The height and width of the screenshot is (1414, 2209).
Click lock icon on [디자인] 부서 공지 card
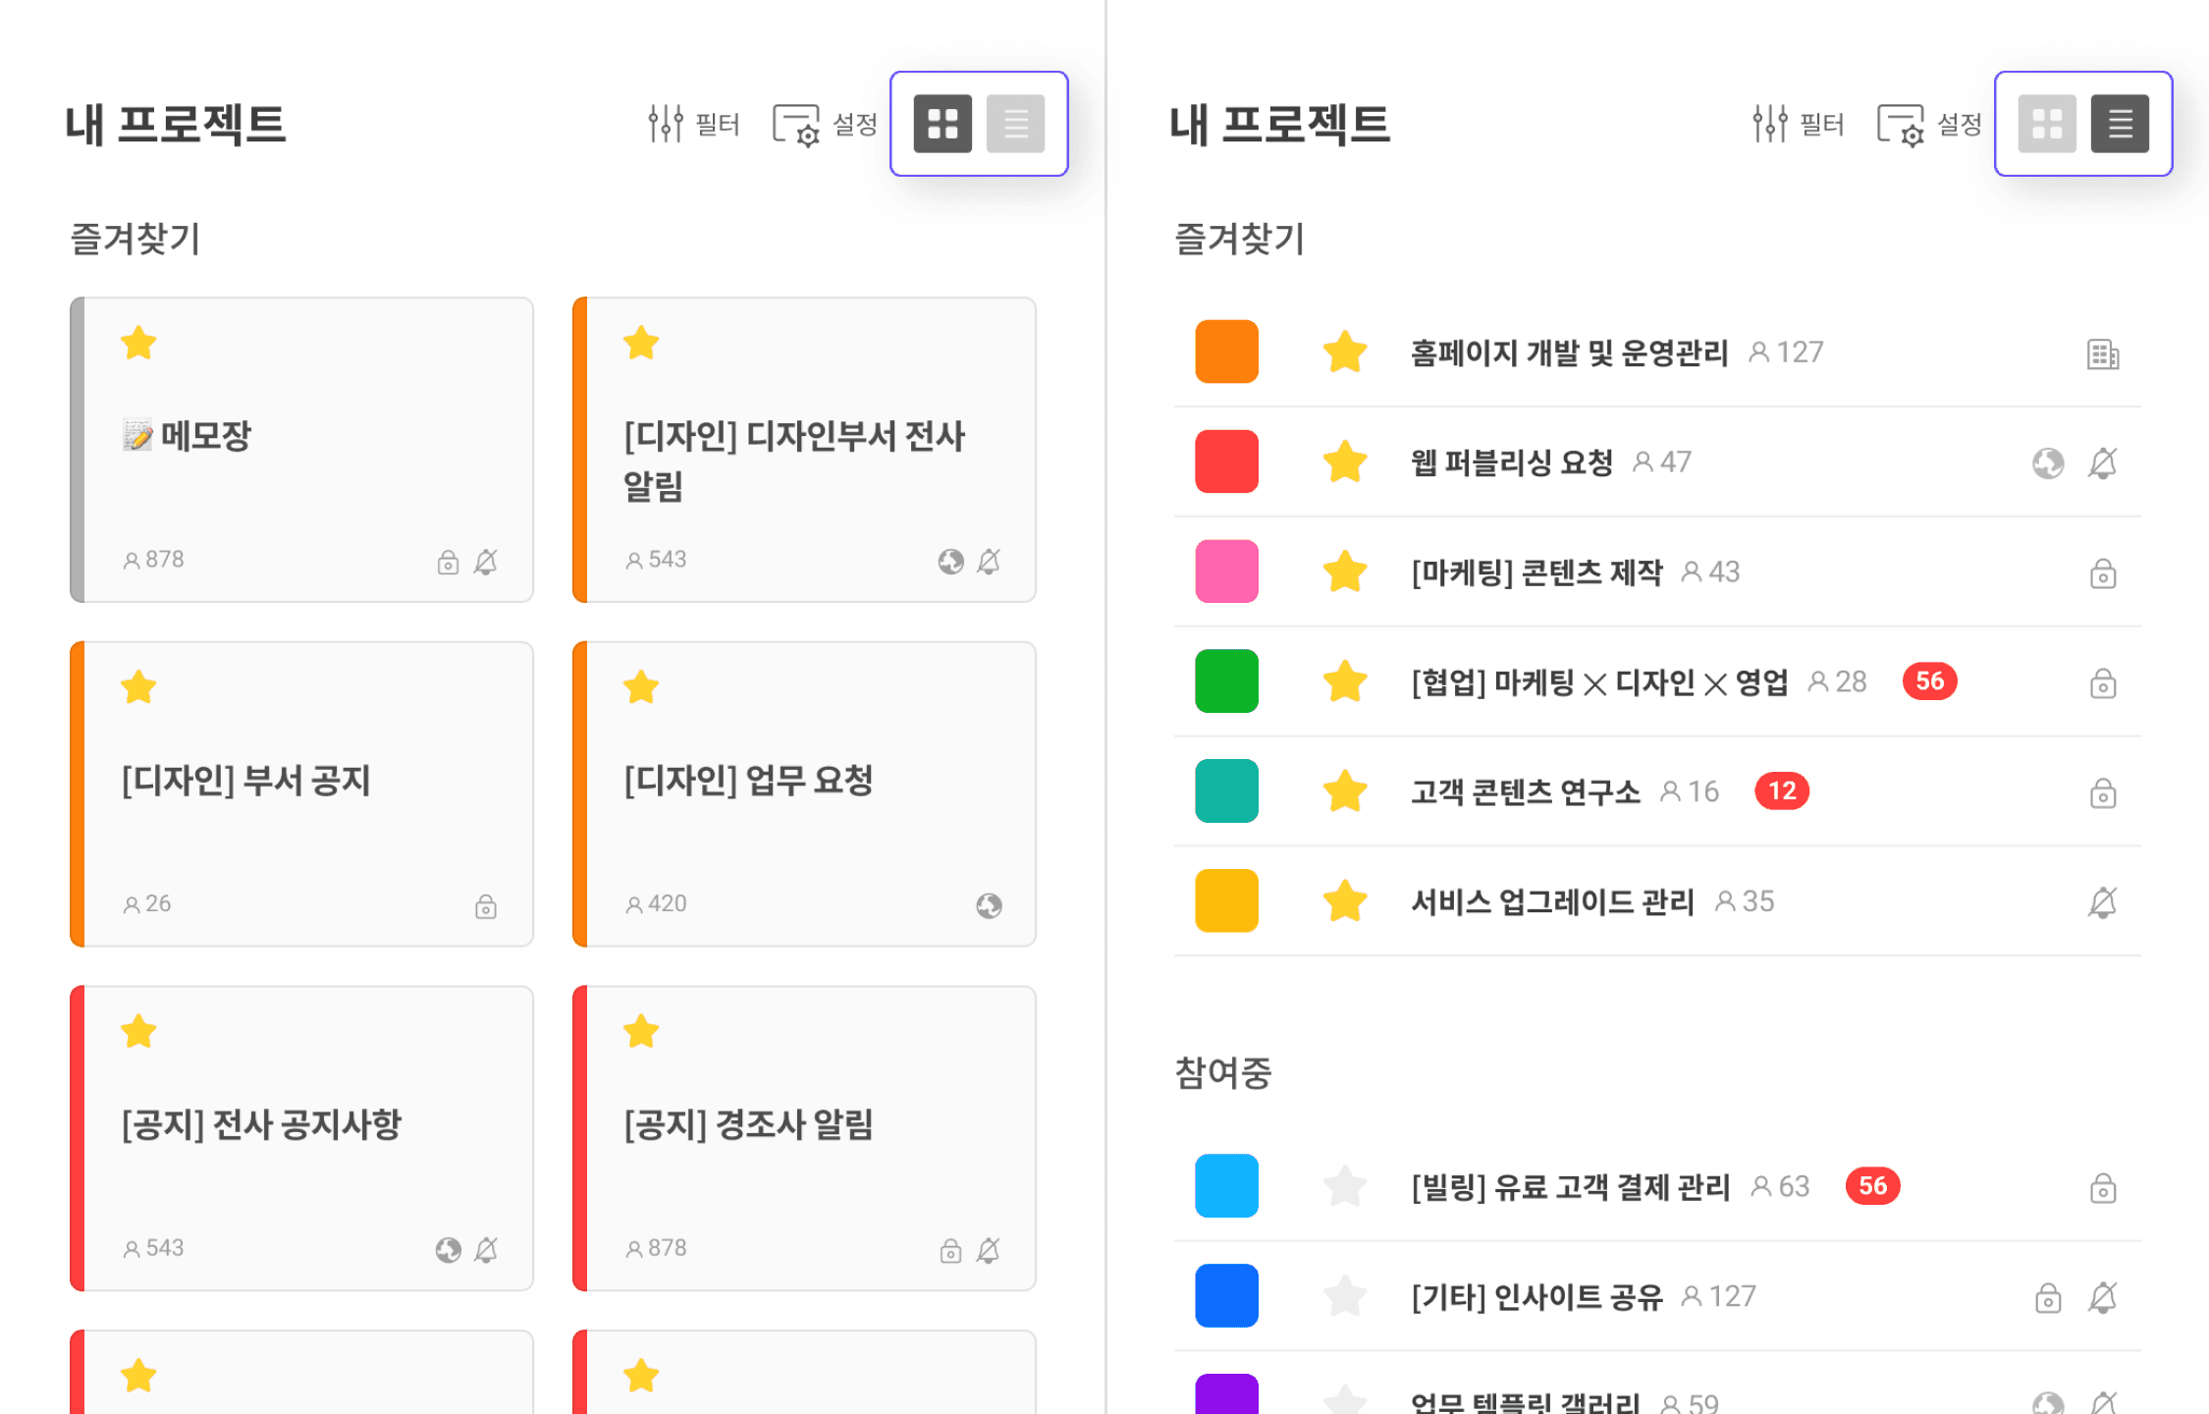(x=486, y=905)
